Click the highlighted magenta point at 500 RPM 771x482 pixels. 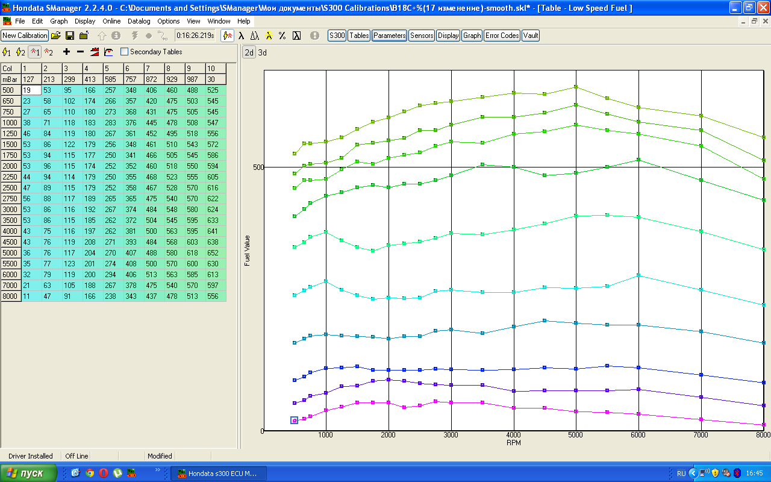(295, 421)
